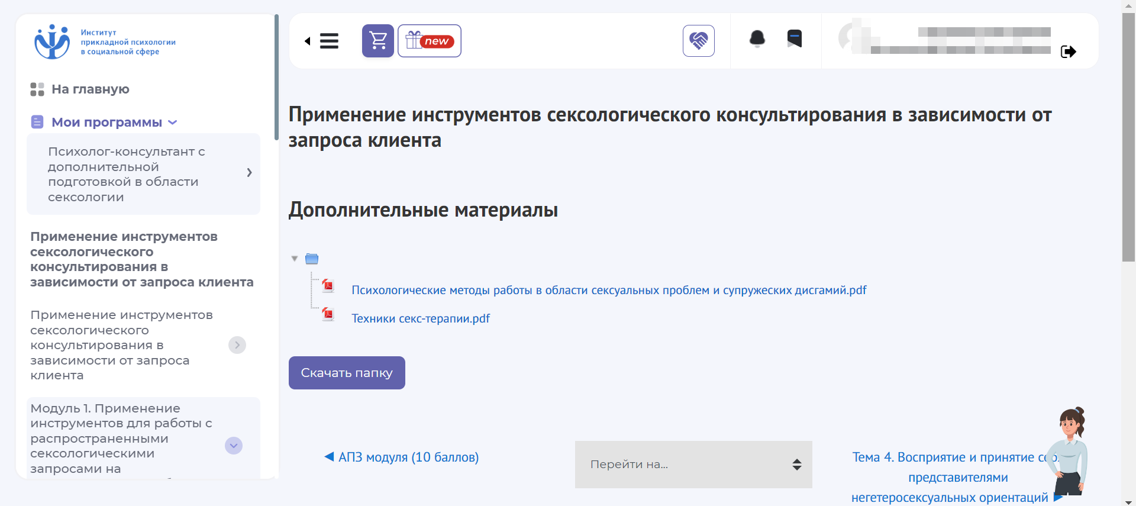Click the logout arrow icon
The width and height of the screenshot is (1136, 506).
[1069, 51]
